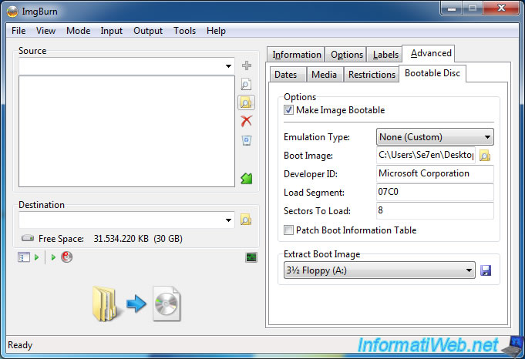Click the red X remove icon
Image resolution: width=525 pixels, height=359 pixels.
coord(247,121)
